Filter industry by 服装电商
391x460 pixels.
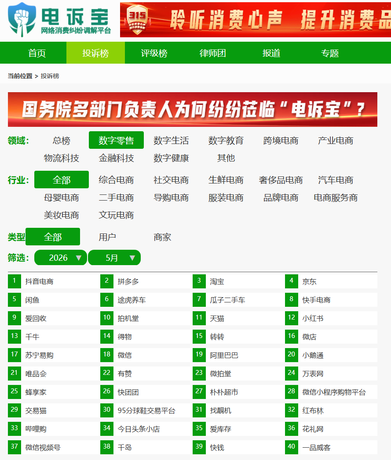[226, 198]
